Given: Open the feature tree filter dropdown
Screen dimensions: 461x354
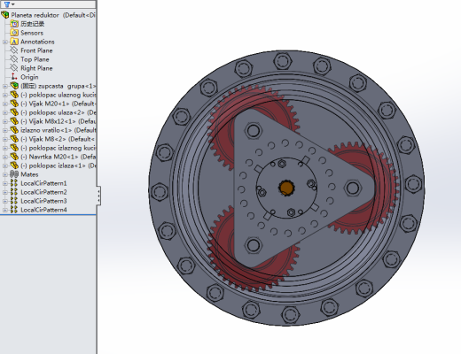Looking at the screenshot, I should click(9, 4).
